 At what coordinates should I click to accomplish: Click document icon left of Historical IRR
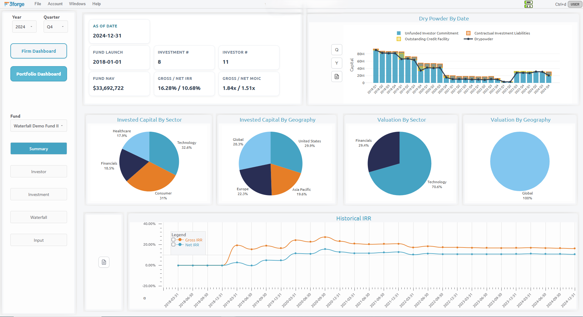tap(104, 262)
